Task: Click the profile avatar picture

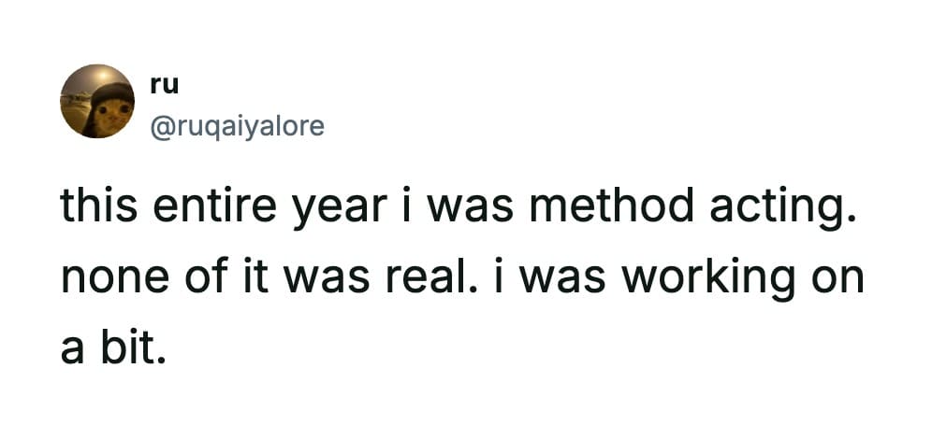Action: [97, 101]
